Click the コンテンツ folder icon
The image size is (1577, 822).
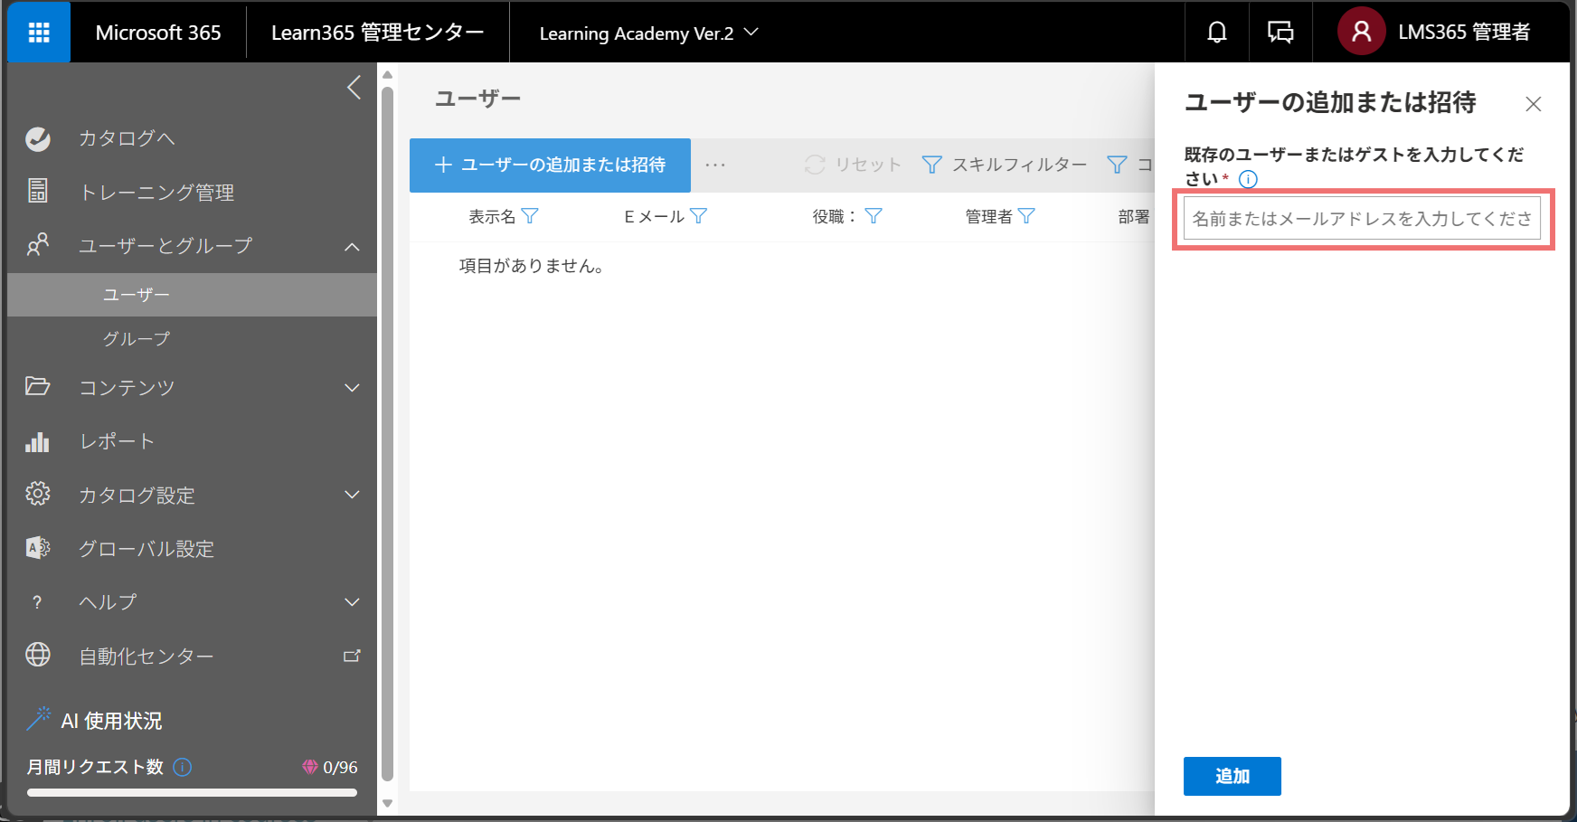pyautogui.click(x=38, y=387)
